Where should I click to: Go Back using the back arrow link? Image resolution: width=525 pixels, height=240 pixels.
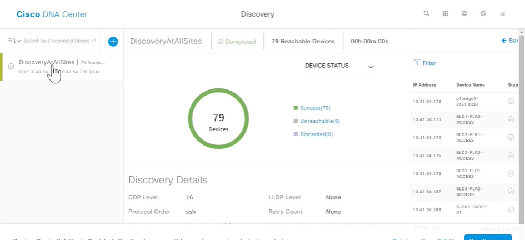509,41
